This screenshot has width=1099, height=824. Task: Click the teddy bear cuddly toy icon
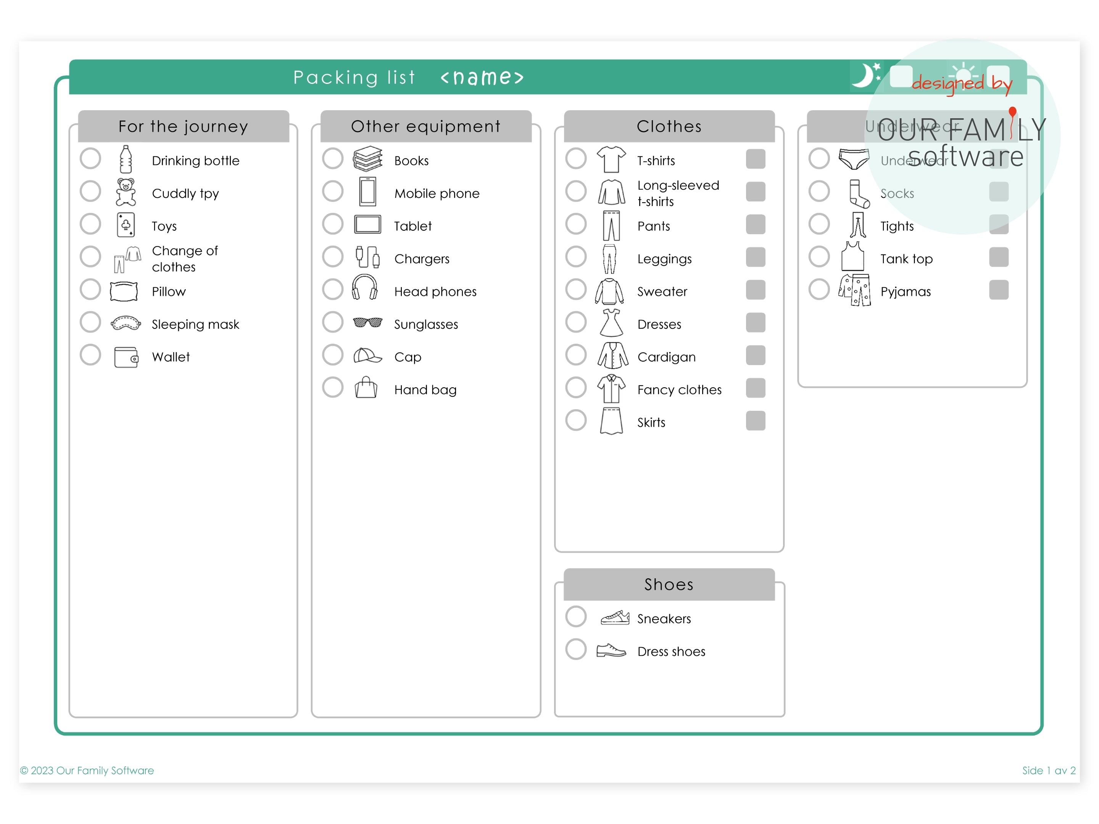tap(126, 192)
